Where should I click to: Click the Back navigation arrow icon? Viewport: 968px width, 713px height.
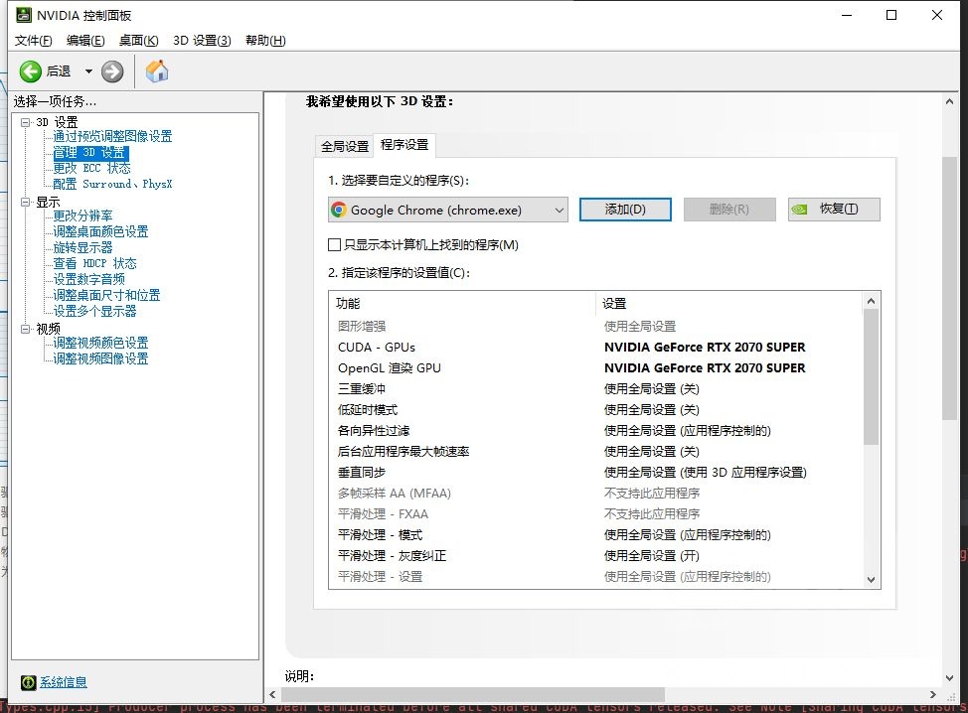point(29,71)
